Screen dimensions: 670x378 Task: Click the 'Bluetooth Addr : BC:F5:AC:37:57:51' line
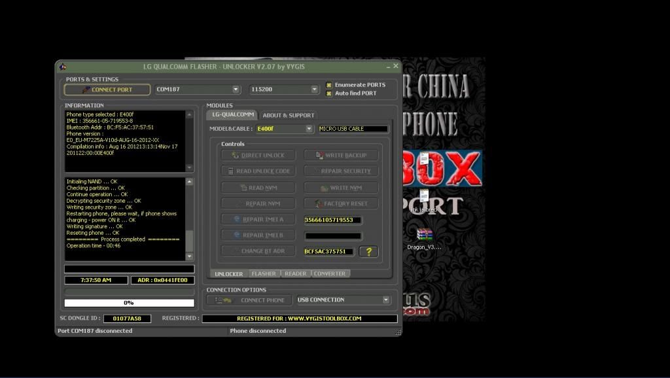[110, 128]
